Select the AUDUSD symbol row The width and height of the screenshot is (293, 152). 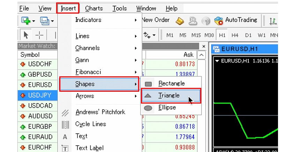click(x=38, y=116)
